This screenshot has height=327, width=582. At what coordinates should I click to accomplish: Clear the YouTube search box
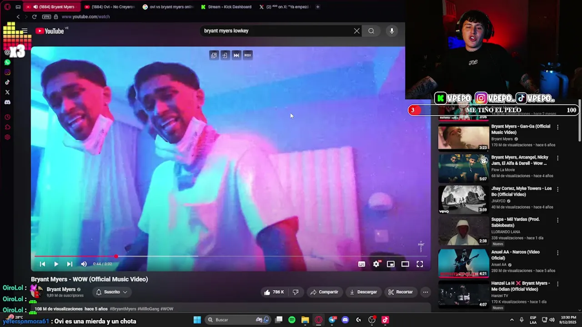[x=356, y=31]
